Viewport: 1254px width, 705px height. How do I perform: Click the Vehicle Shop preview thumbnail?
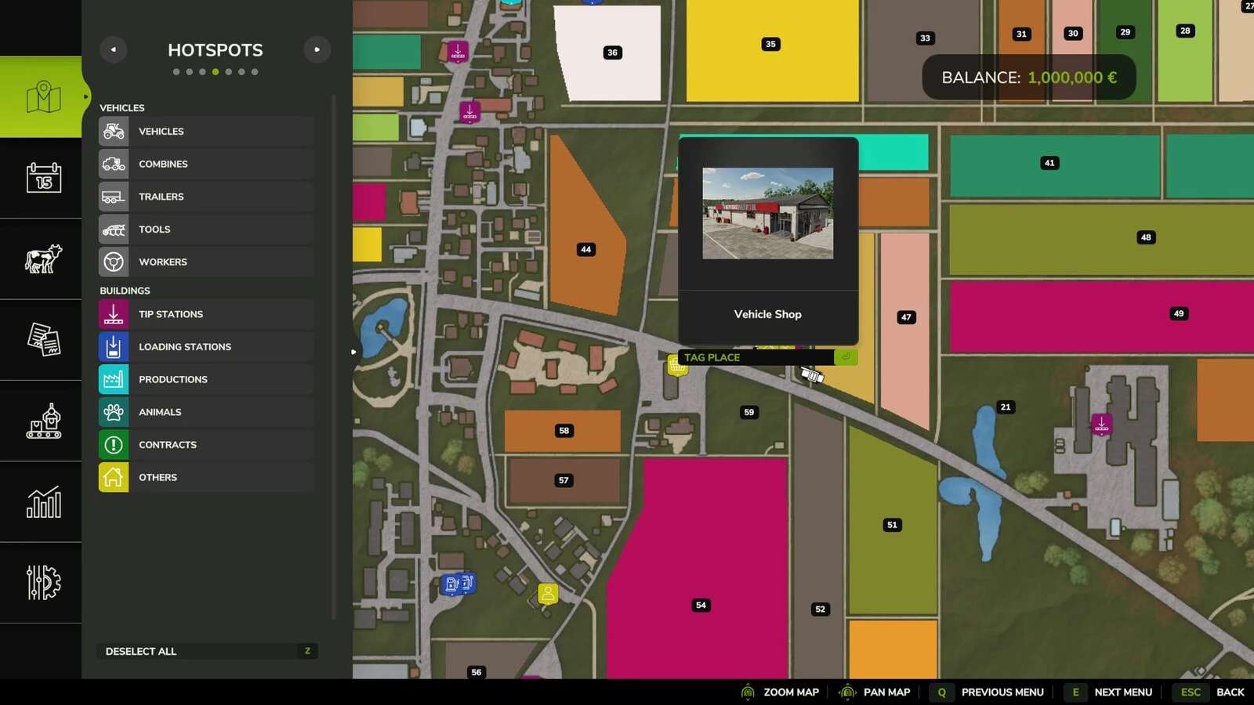pyautogui.click(x=767, y=213)
